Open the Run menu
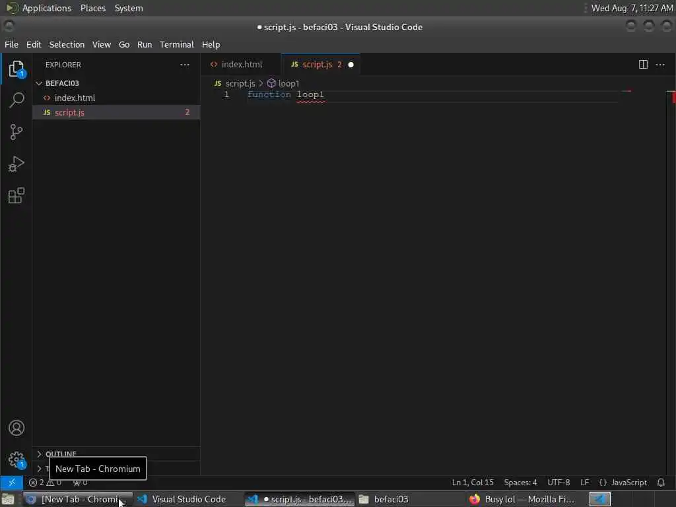 145,44
